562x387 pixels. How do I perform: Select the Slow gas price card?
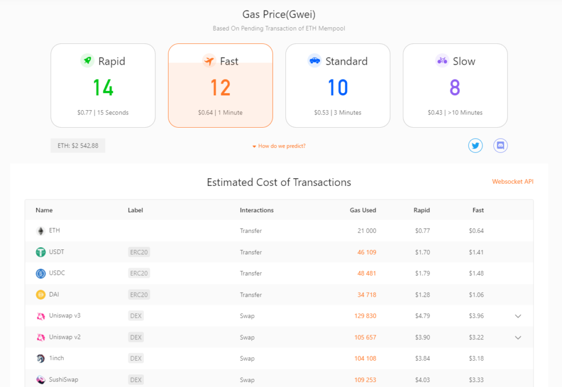point(455,86)
